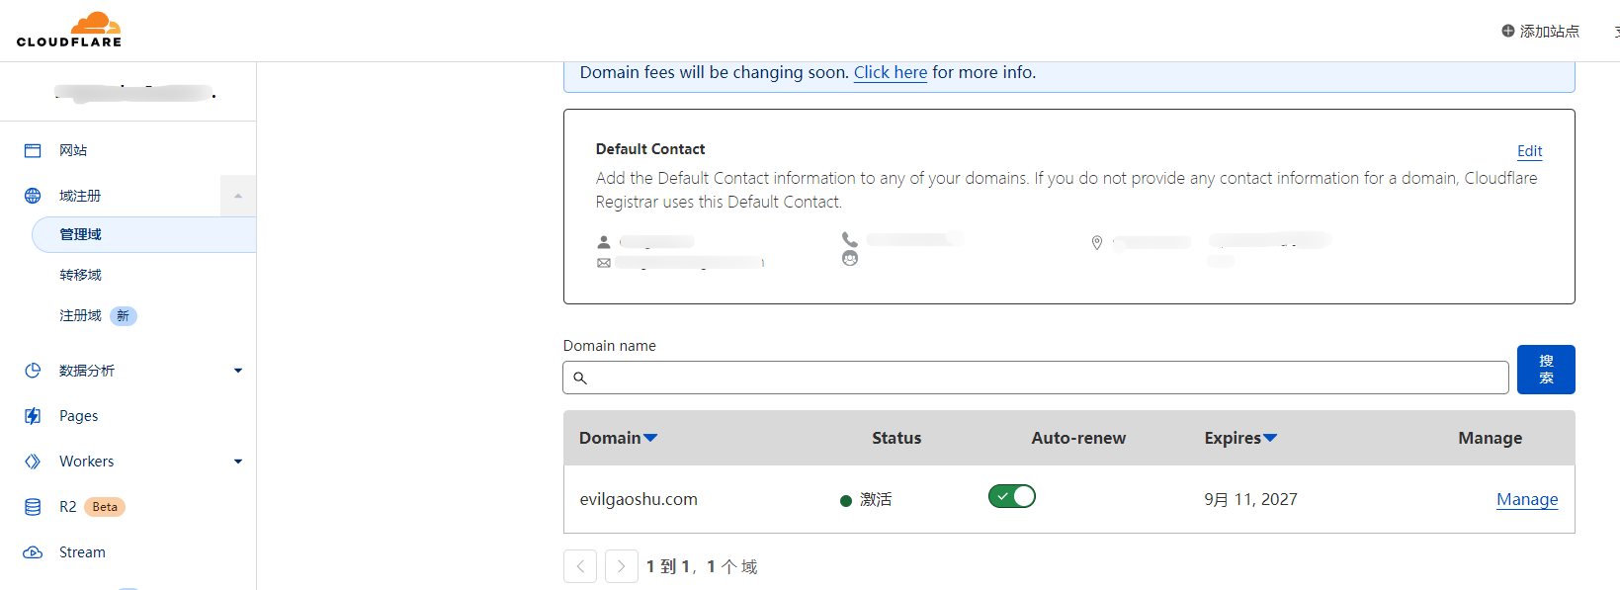Open the Click here fees link
The height and width of the screenshot is (590, 1620).
coord(891,72)
